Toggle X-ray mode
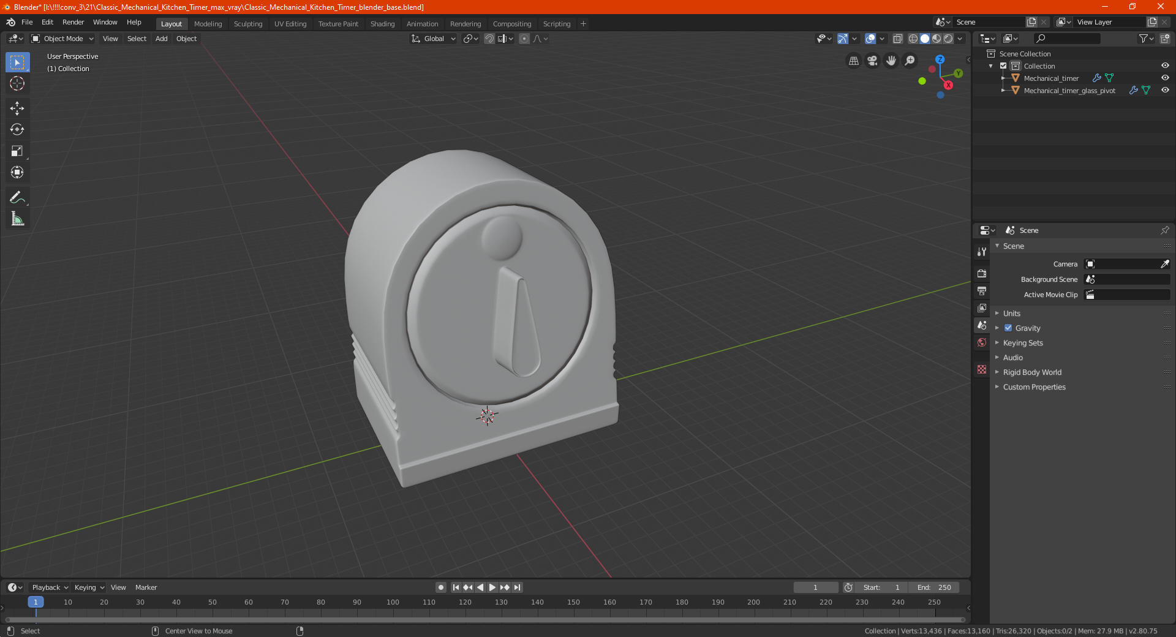Screen dimensions: 1176x637 (x=897, y=39)
